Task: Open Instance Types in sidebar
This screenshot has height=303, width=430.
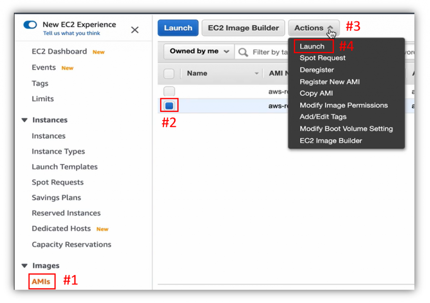Action: 58,151
